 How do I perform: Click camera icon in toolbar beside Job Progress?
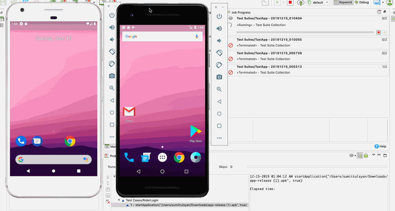pyautogui.click(x=219, y=77)
